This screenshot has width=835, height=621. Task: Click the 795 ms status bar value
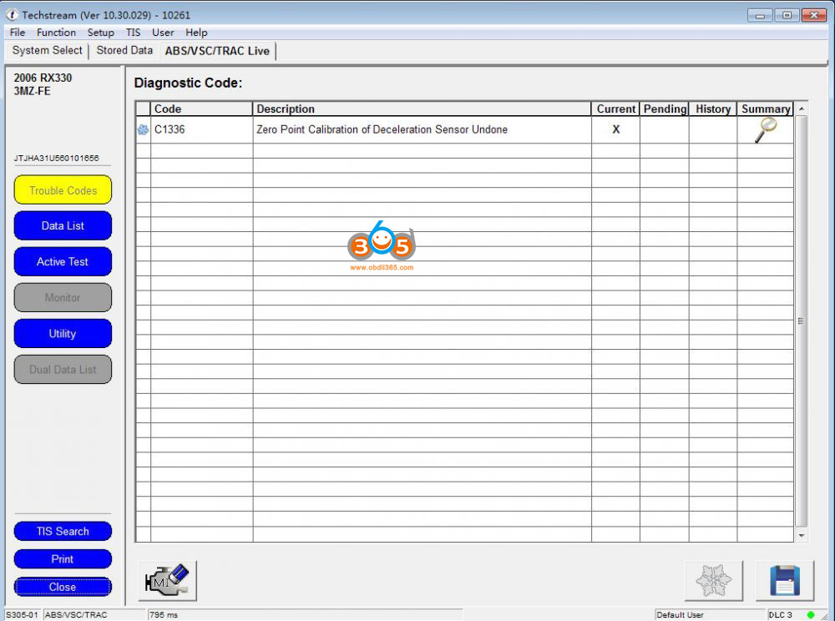[x=164, y=614]
